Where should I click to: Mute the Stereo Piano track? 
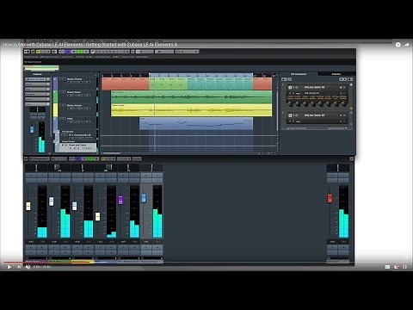click(x=61, y=92)
